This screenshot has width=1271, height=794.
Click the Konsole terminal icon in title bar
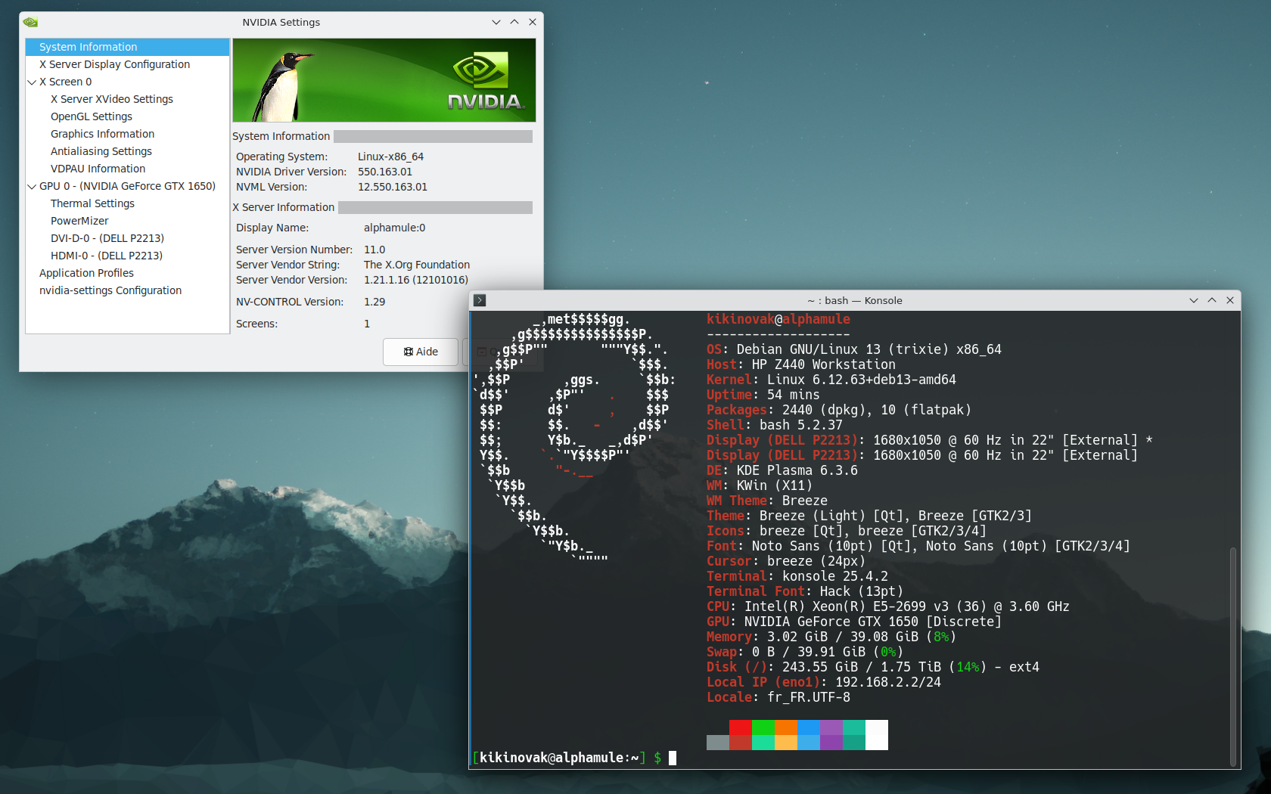[x=480, y=300]
